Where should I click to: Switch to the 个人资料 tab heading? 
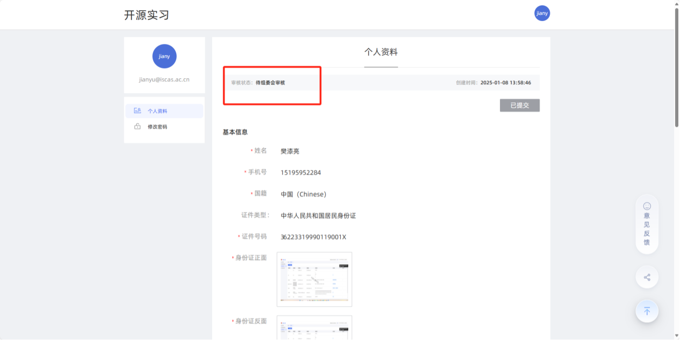pos(381,52)
